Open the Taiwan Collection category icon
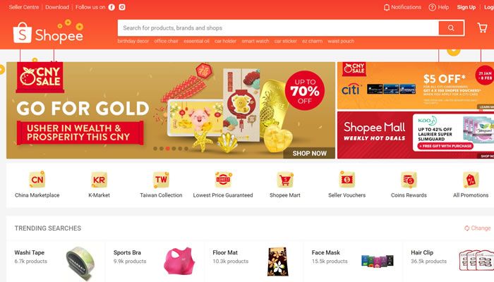The image size is (494, 282). (161, 179)
